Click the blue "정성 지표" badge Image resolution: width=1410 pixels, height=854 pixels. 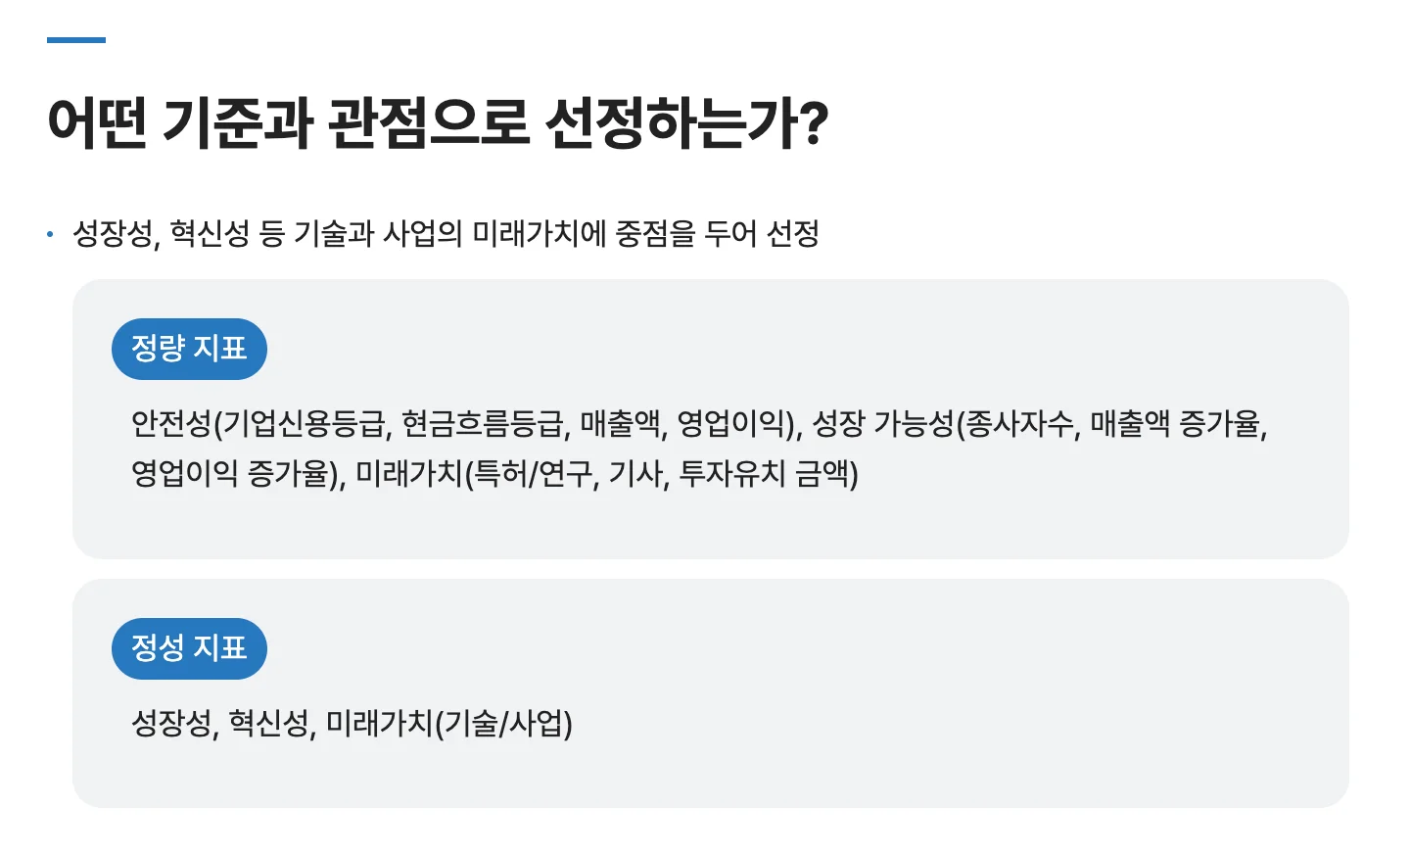[189, 648]
